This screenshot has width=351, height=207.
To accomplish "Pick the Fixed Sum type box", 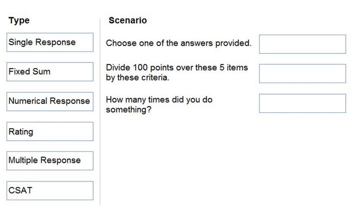I will tap(50, 71).
